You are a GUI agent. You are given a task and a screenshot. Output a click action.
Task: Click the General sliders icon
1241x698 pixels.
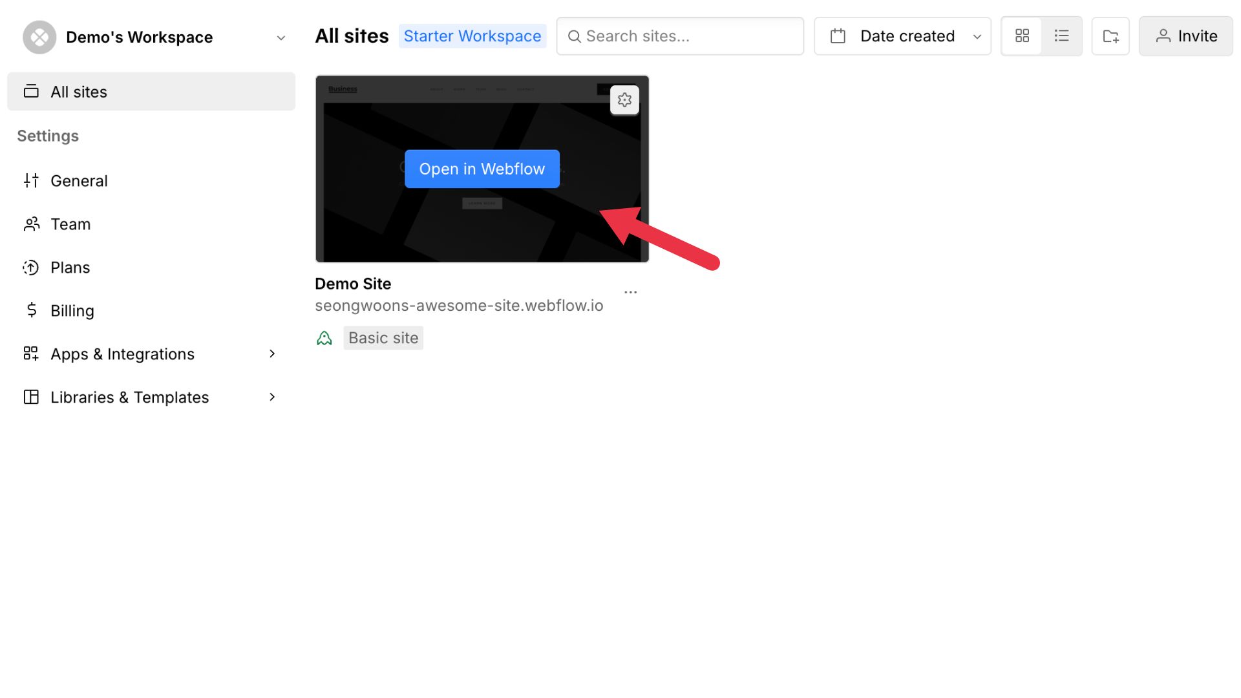coord(31,181)
